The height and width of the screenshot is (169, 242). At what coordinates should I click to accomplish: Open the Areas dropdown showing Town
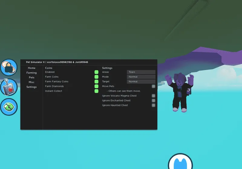point(141,72)
